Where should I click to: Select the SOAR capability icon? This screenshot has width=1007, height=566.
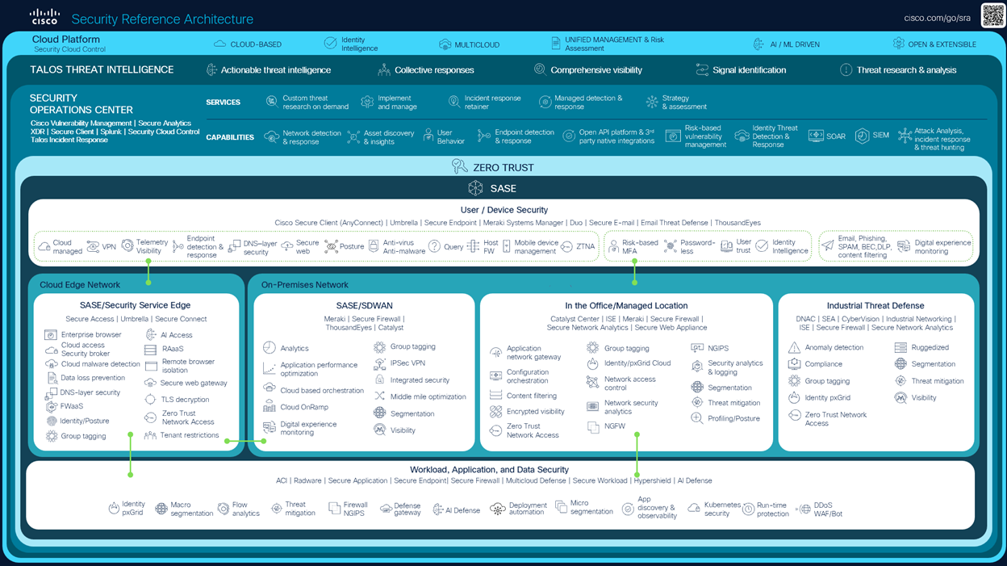815,136
